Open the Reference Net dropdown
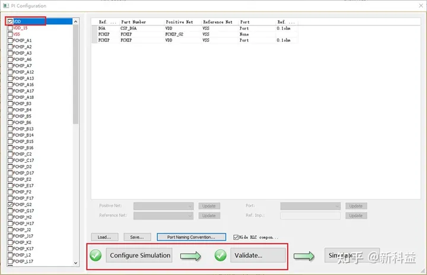The image size is (427, 275). 164,215
